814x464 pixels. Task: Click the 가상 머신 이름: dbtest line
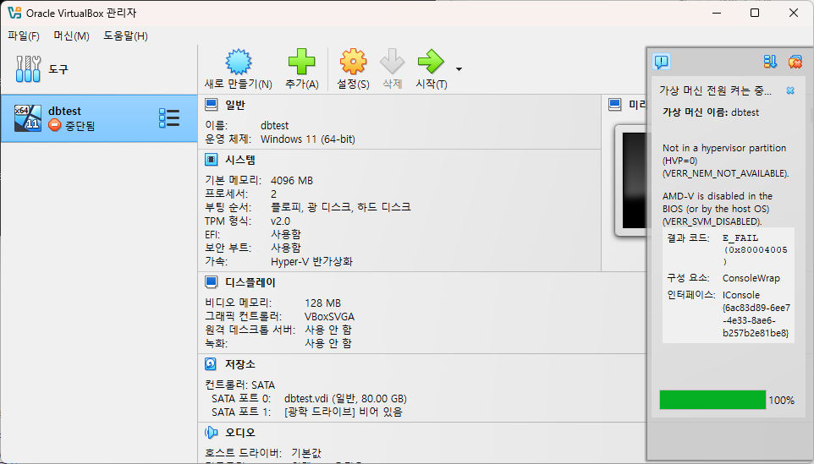[711, 112]
